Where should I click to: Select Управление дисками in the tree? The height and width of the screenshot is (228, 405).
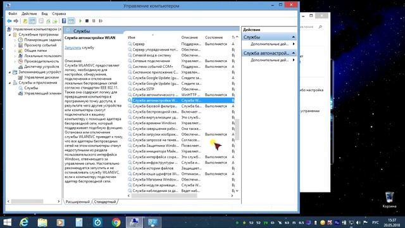point(41,77)
